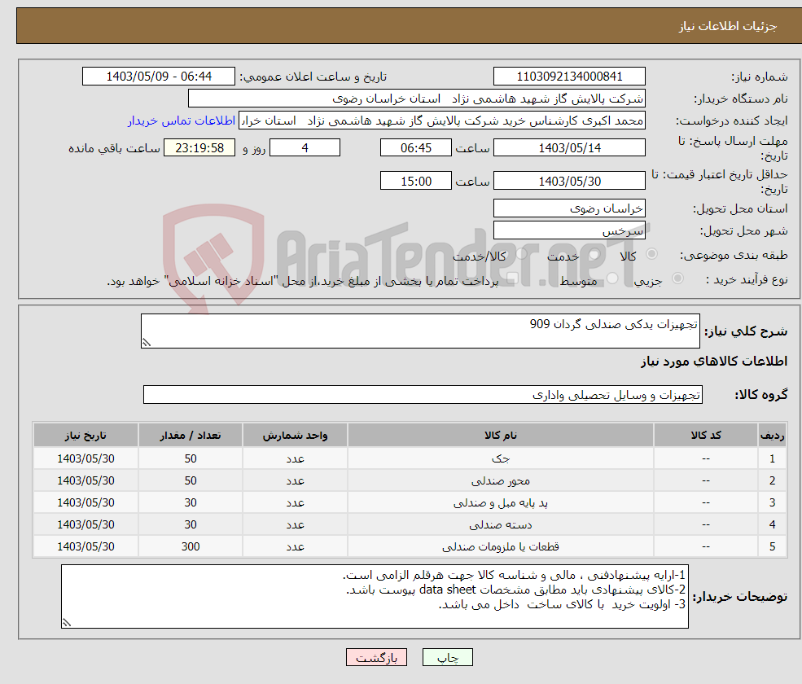Click the اطلاعات کالاهای مورد نیاز heading

[714, 362]
